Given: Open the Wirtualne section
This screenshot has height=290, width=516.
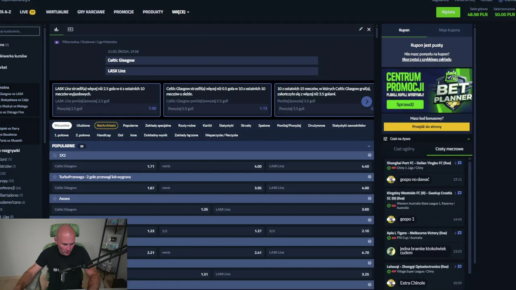Looking at the screenshot, I should [57, 12].
